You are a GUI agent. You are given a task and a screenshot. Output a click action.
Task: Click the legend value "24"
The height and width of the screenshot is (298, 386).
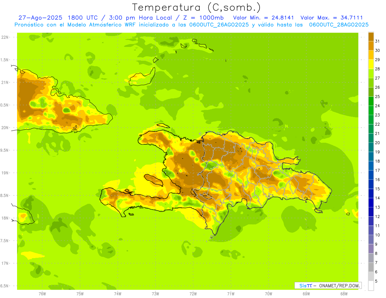377,106
